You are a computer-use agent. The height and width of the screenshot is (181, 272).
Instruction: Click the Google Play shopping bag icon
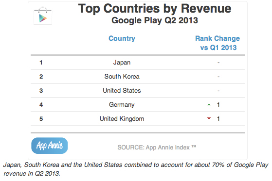pyautogui.click(x=43, y=16)
